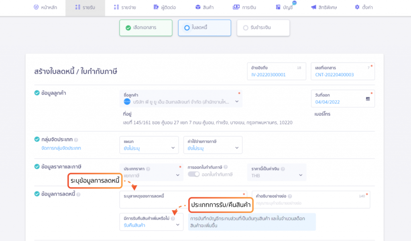Click help icon beside คำอธิบายอย่างย่อ
The height and width of the screenshot is (241, 411).
coord(290,196)
